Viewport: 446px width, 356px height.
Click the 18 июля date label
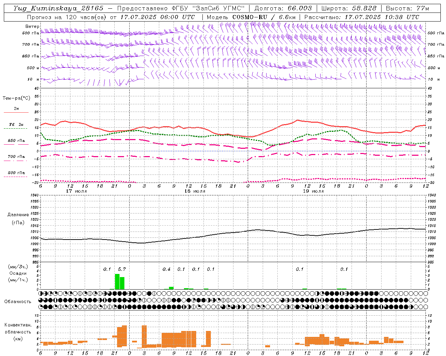195,191
